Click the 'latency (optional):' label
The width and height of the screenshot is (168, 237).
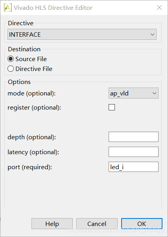(33, 152)
